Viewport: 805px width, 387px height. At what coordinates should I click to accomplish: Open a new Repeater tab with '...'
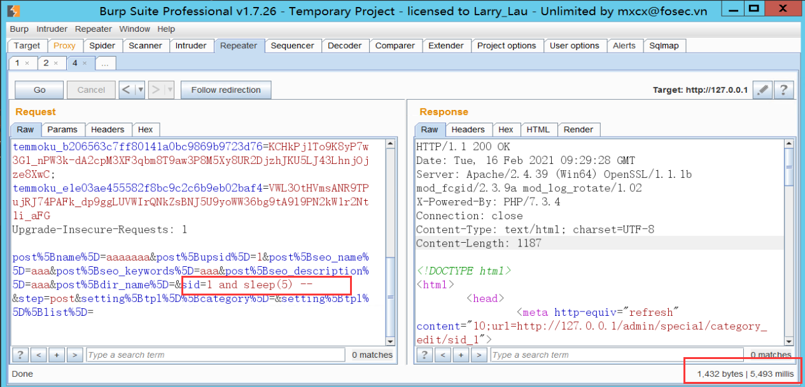105,63
